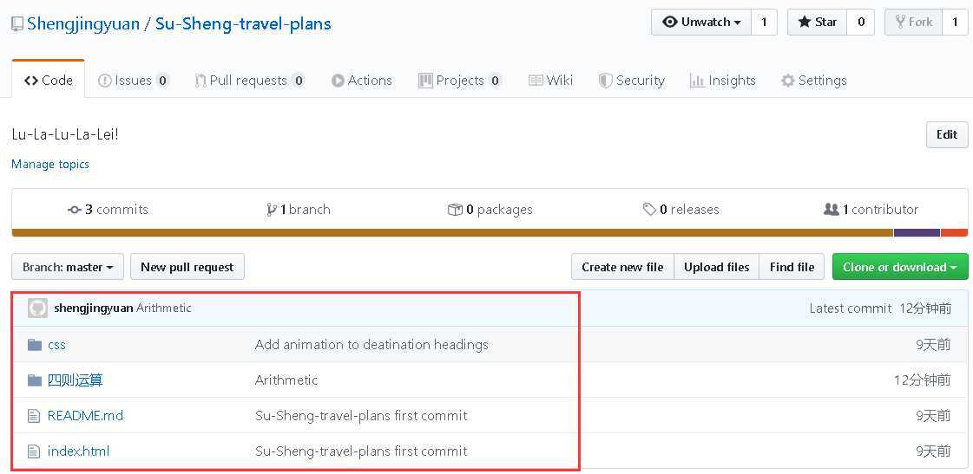Click the README.md file icon

[34, 415]
